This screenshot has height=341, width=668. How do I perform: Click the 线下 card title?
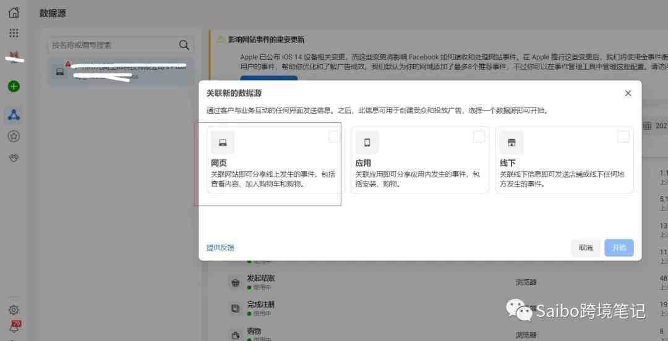(508, 164)
